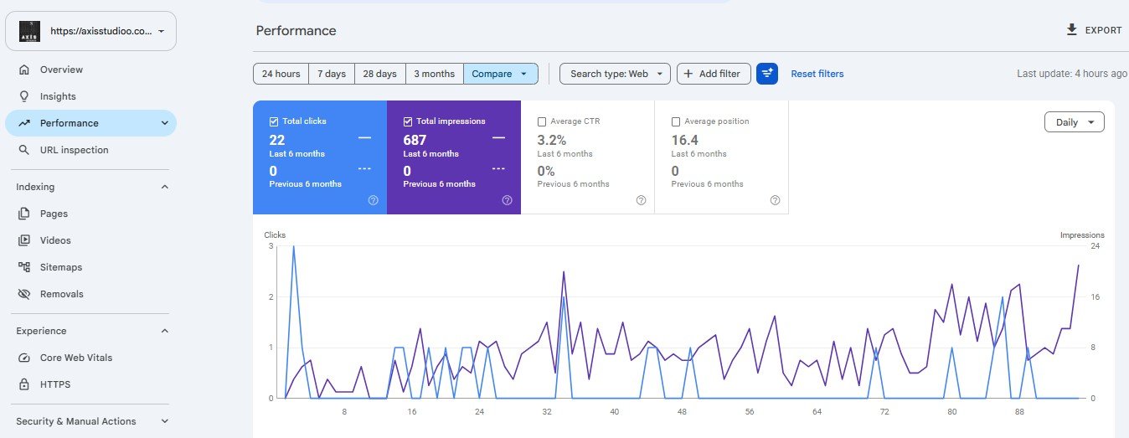1129x438 pixels.
Task: Select the 3 months range tab
Action: (x=434, y=74)
